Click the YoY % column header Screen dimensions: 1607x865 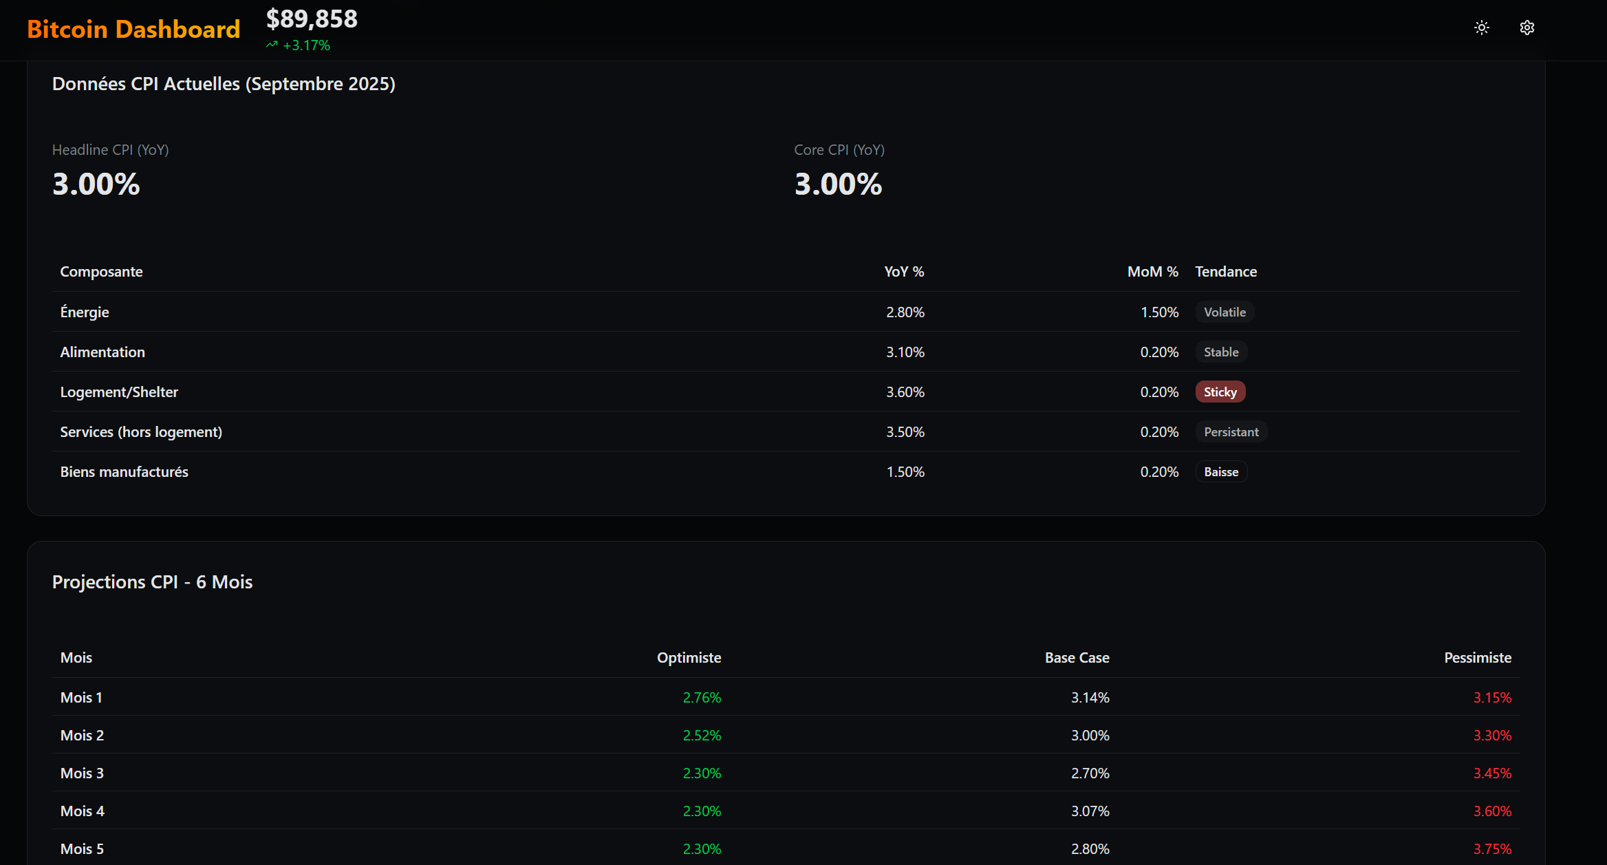click(904, 271)
